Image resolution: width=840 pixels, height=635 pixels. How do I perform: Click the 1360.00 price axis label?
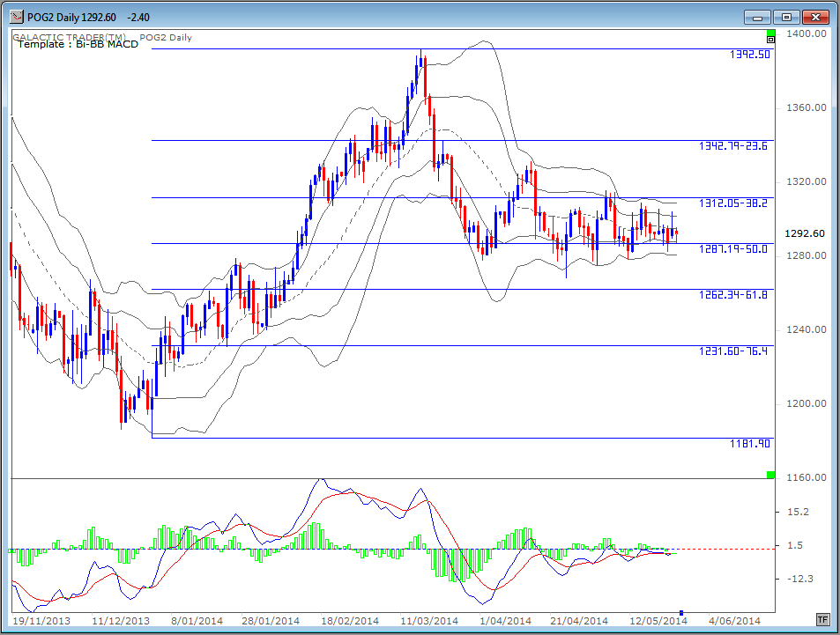click(x=807, y=107)
